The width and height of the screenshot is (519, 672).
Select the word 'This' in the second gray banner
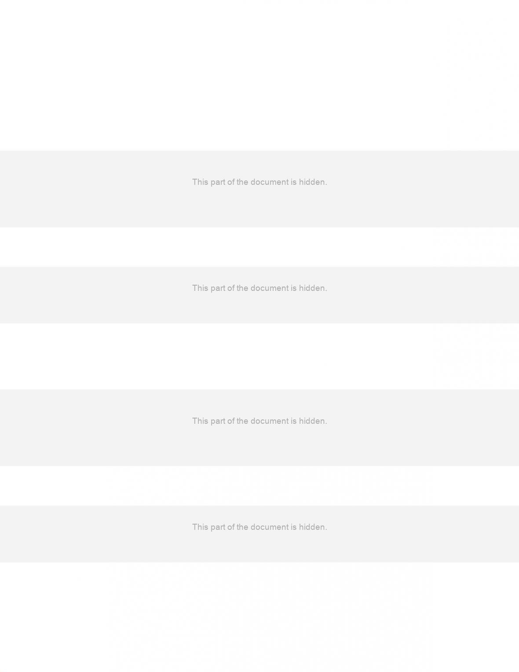click(200, 288)
